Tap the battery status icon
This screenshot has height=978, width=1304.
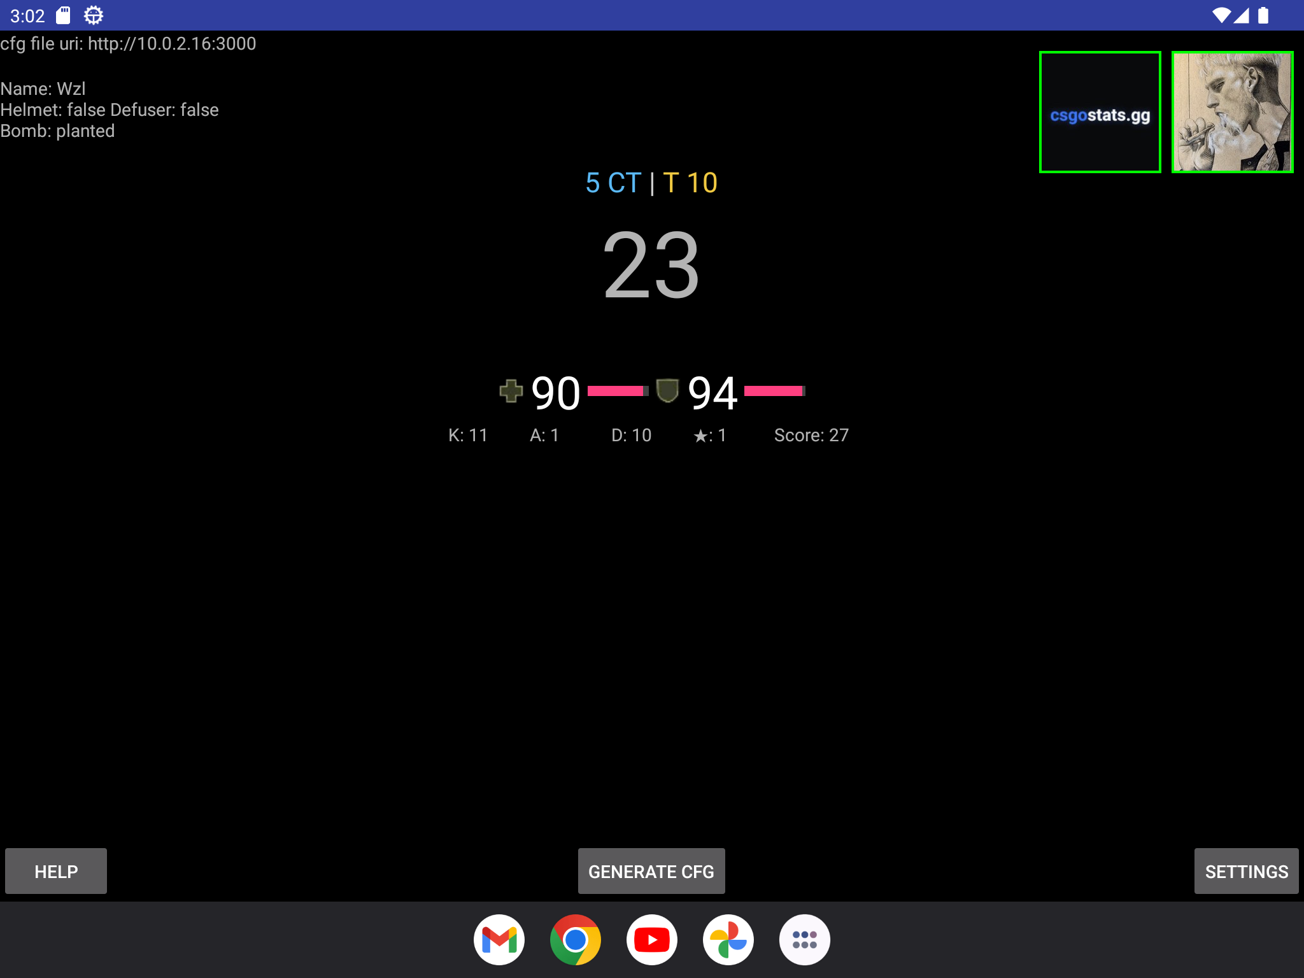pyautogui.click(x=1263, y=15)
